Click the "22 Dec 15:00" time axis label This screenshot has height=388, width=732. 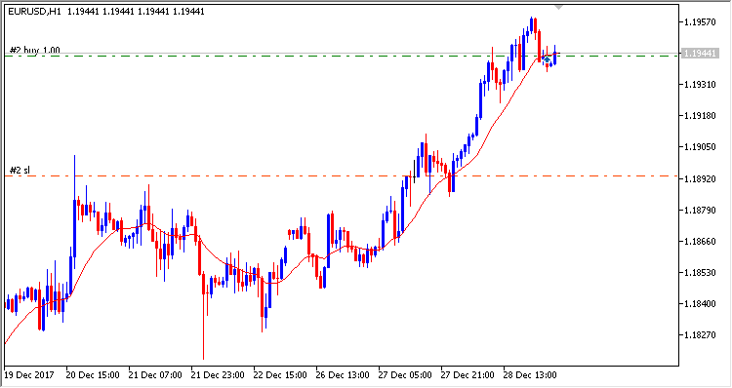[x=280, y=375]
